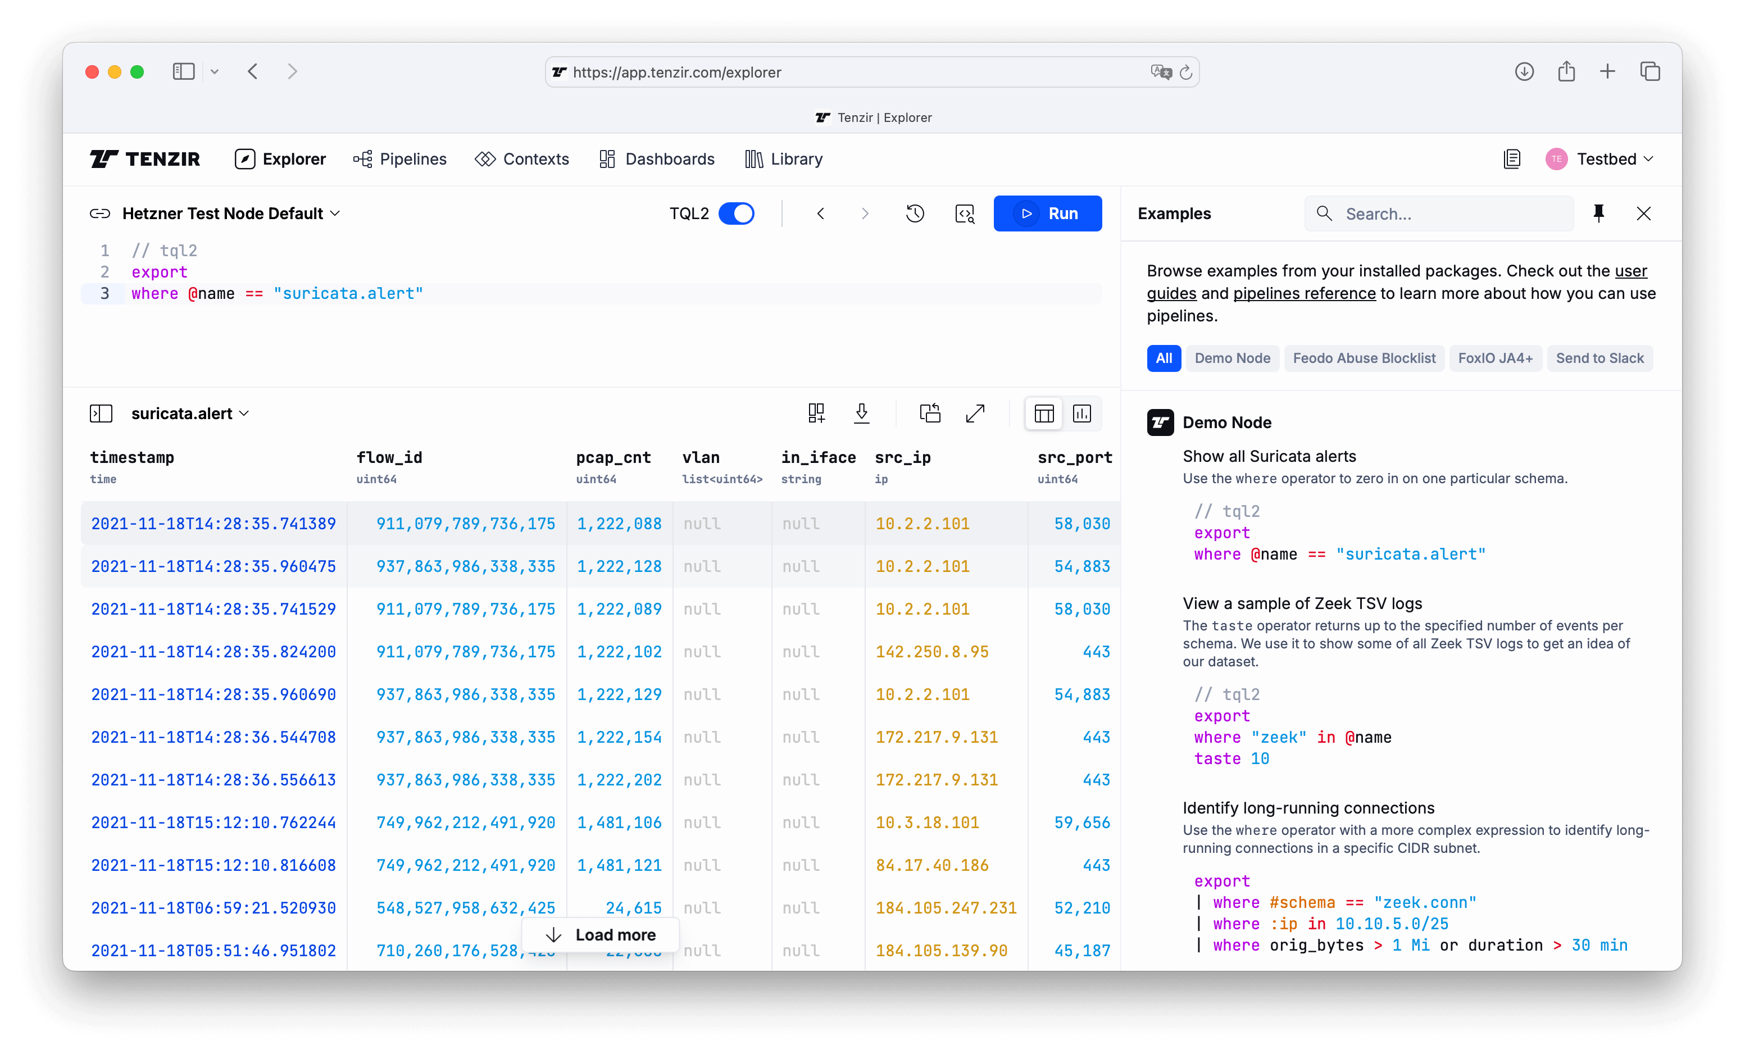The height and width of the screenshot is (1054, 1745).
Task: Open the Contexts tab
Action: (522, 158)
